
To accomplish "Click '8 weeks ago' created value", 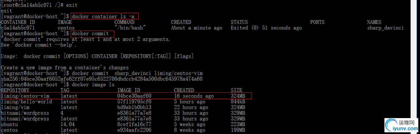I will pos(190,130).
